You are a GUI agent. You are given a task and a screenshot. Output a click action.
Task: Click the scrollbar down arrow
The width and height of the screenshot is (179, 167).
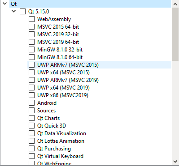(x=175, y=161)
